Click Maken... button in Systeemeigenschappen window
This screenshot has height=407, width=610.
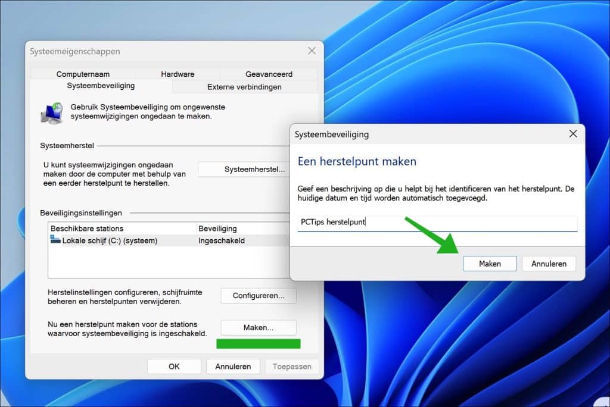click(258, 327)
